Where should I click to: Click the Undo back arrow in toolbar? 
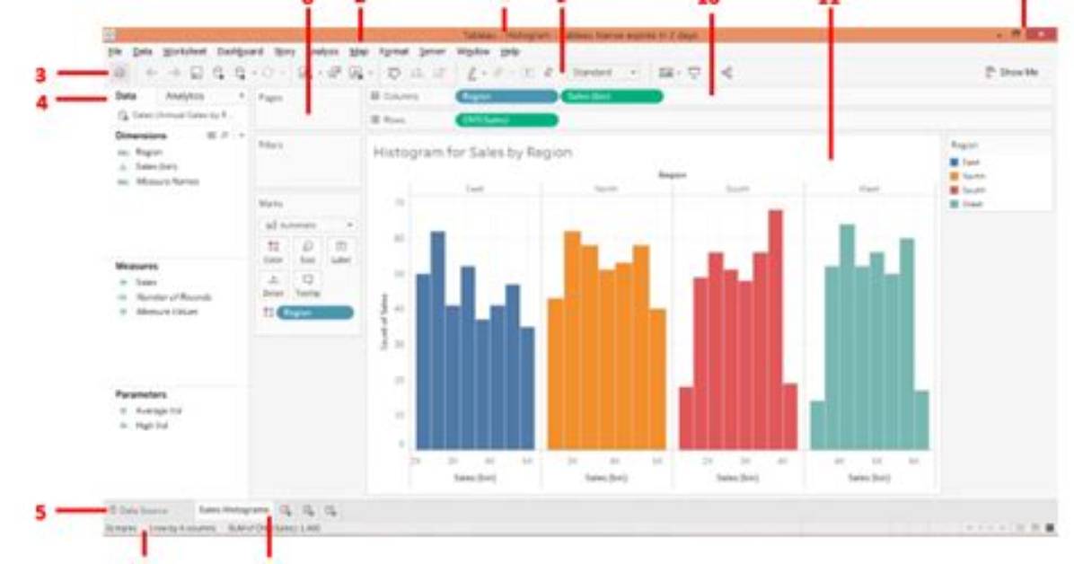152,73
